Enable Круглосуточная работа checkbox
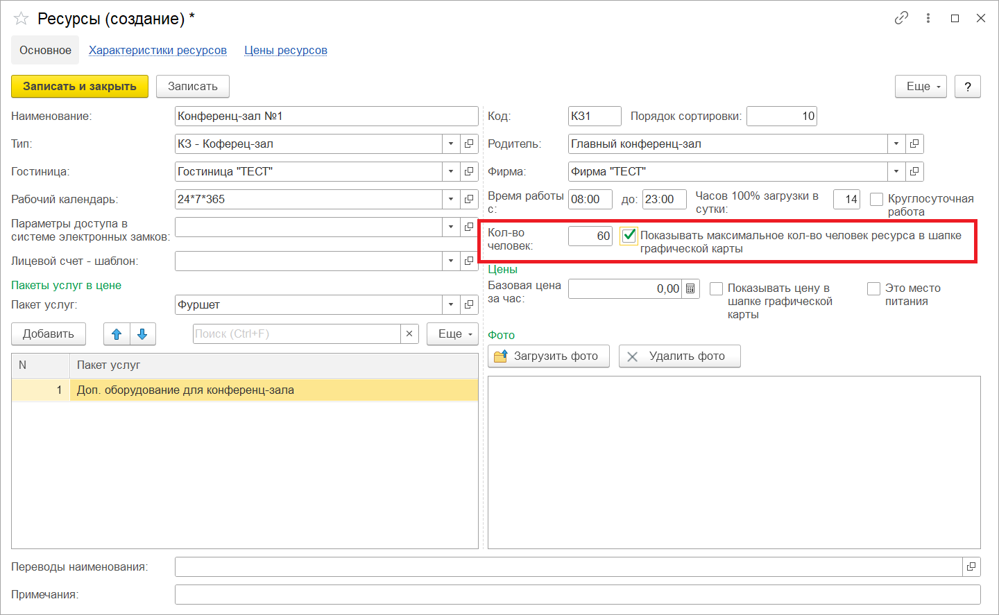999x615 pixels. pos(876,200)
